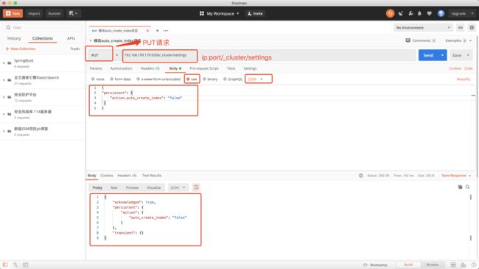The image size is (479, 269).
Task: Click the orange New button
Action: [x=13, y=13]
